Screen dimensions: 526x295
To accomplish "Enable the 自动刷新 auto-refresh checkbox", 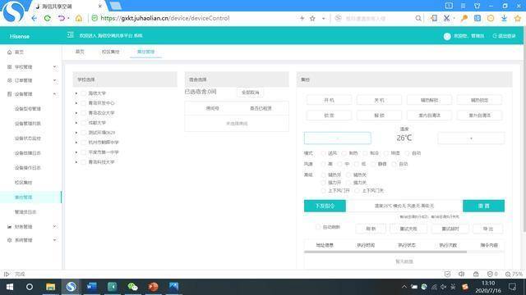I will 318,227.
